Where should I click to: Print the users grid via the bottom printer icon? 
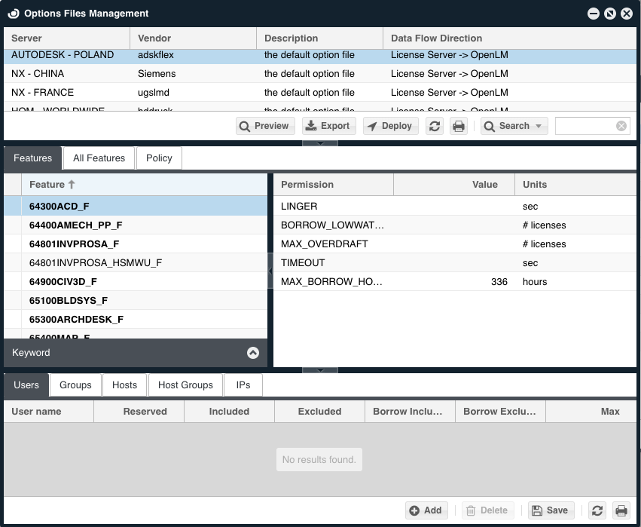[621, 510]
